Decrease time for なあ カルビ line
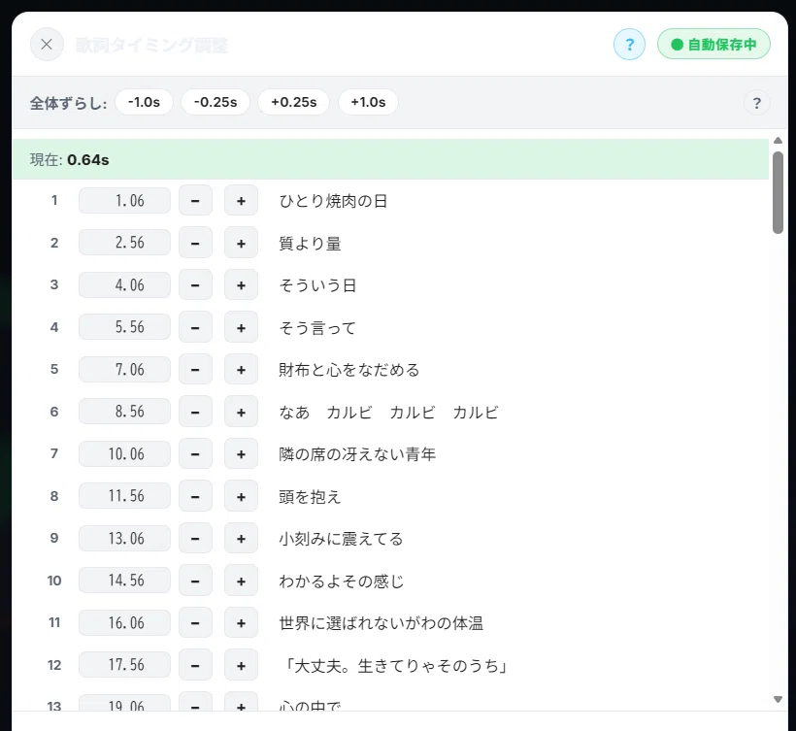The image size is (796, 731). (195, 412)
